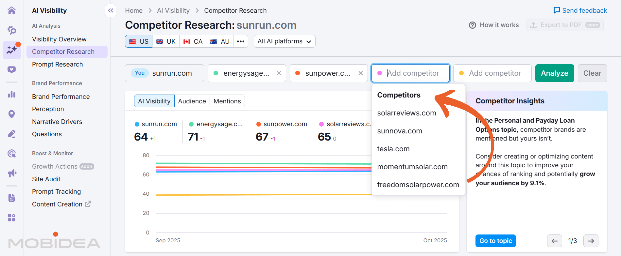Click the question mark help icon
Viewport: 621px width, 256px height.
[x=473, y=25]
